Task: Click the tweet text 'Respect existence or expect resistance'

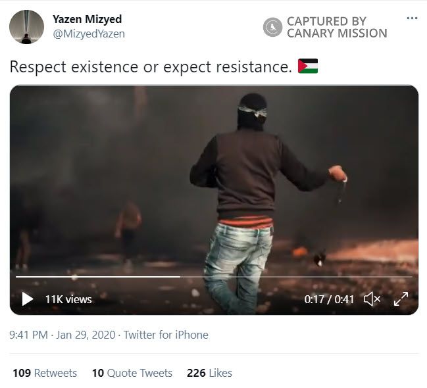Action: click(150, 66)
